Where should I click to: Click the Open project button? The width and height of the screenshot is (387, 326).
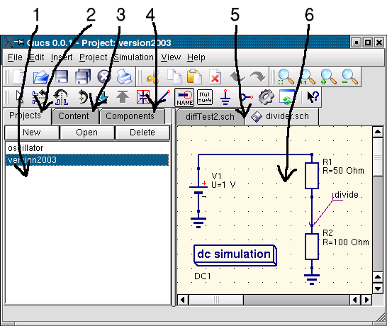coord(87,133)
